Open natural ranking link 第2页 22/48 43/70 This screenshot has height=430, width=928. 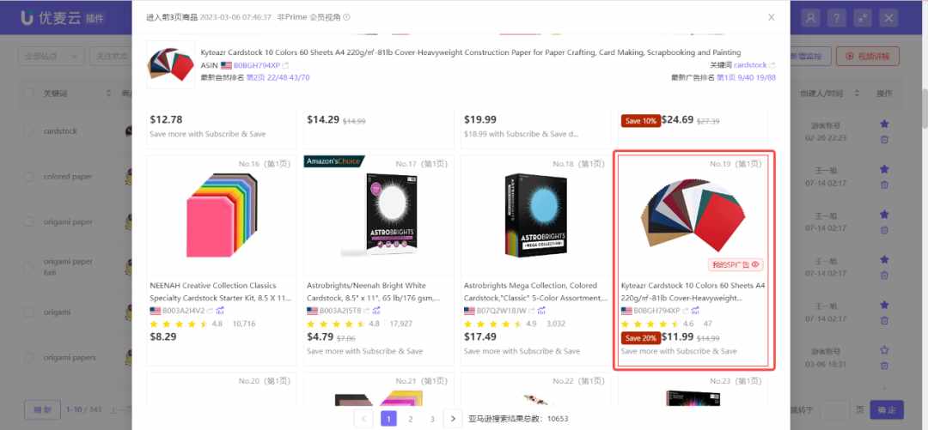[278, 77]
